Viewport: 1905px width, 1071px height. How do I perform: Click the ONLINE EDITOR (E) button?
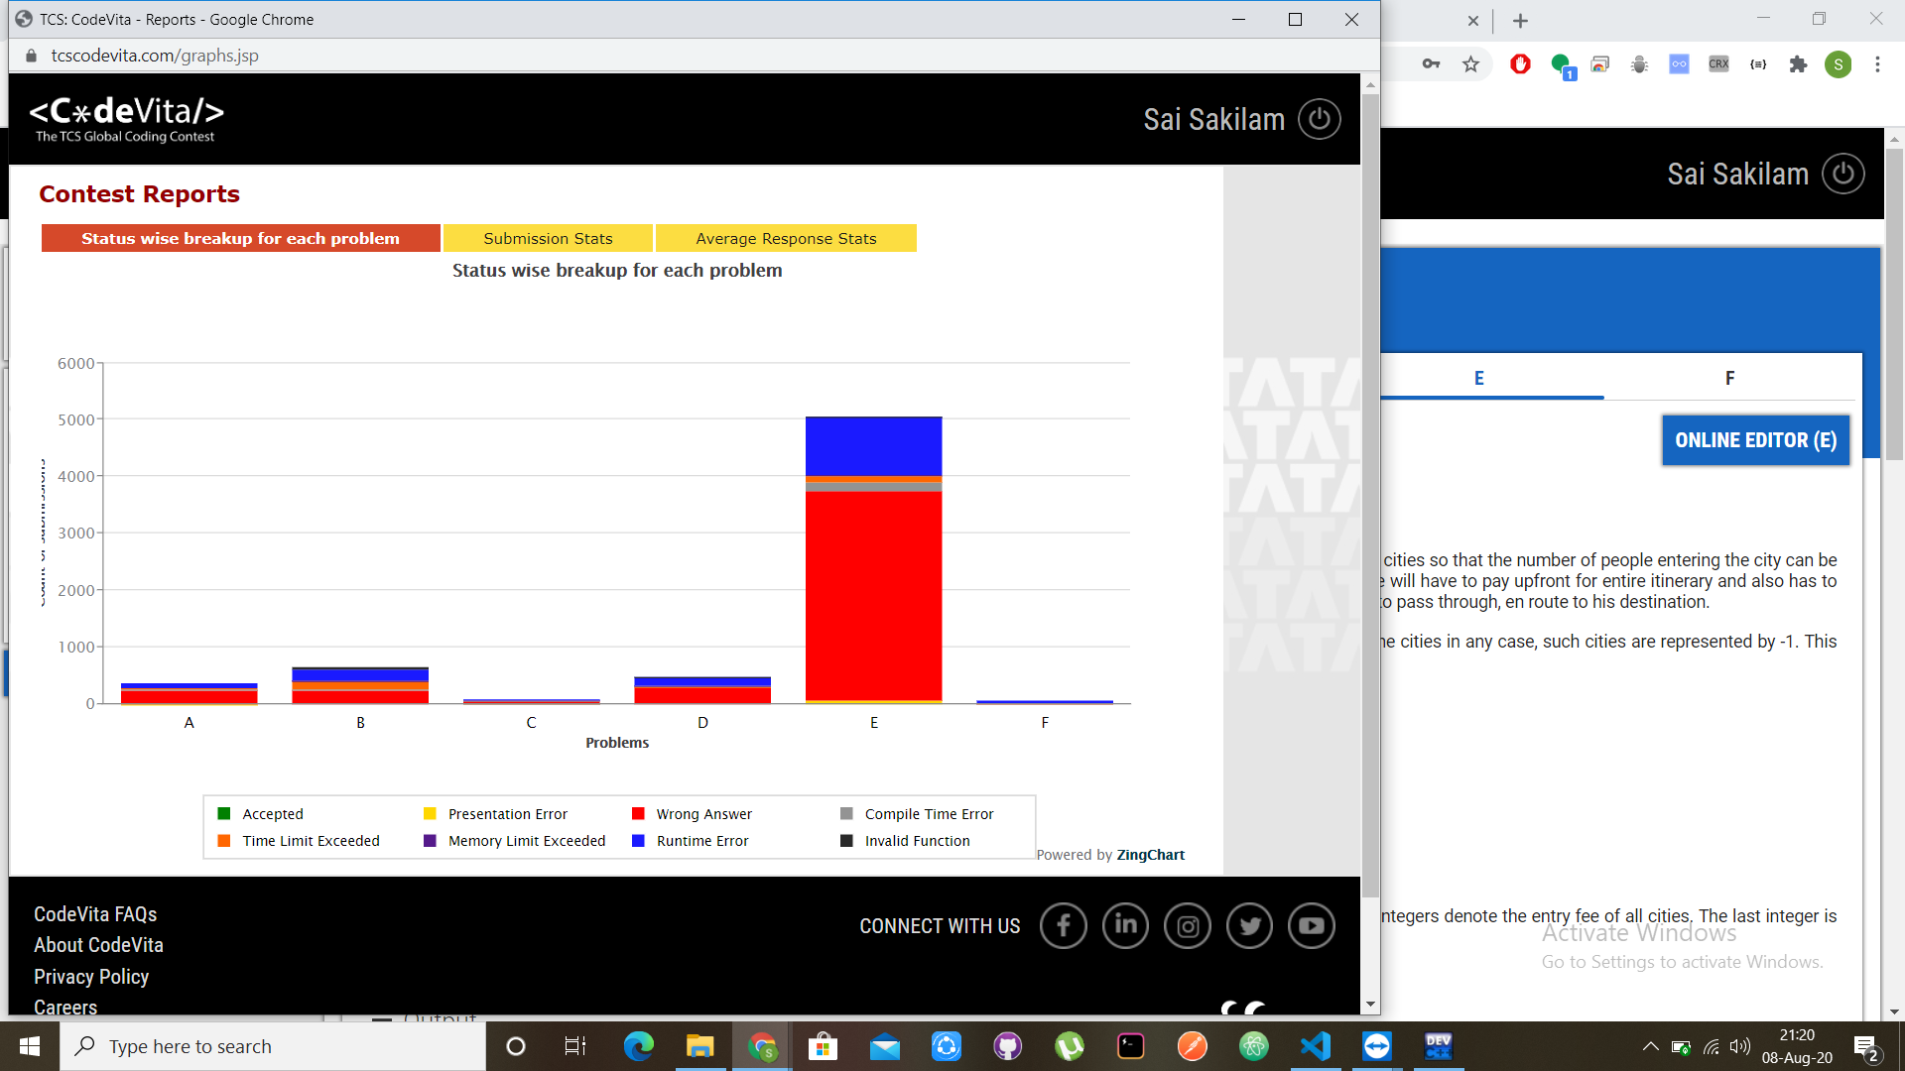tap(1755, 440)
